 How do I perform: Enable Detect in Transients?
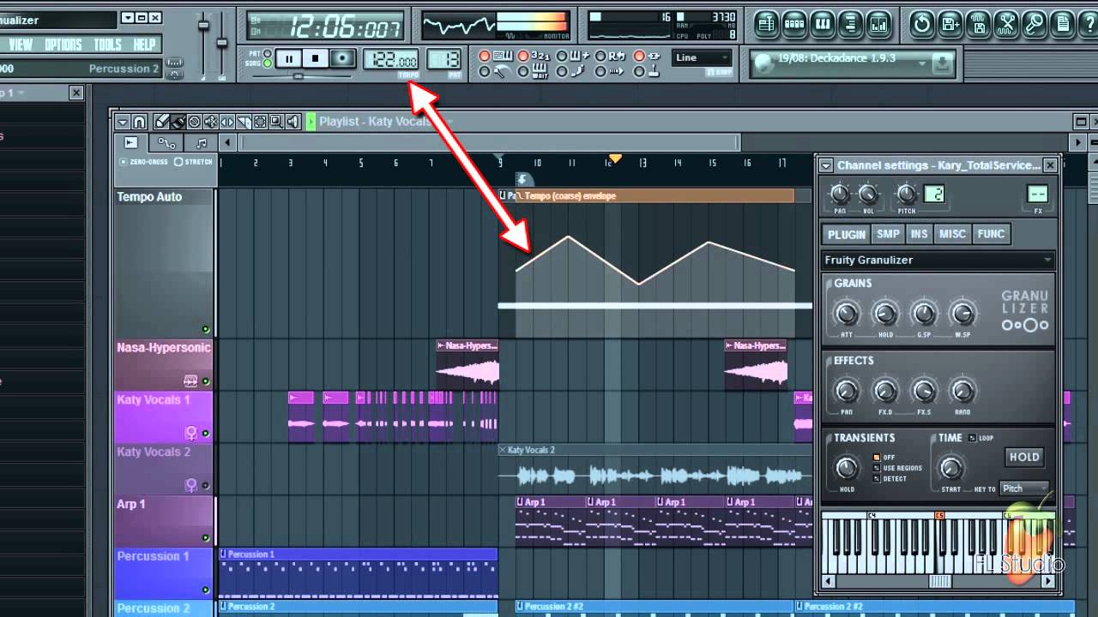coord(877,478)
